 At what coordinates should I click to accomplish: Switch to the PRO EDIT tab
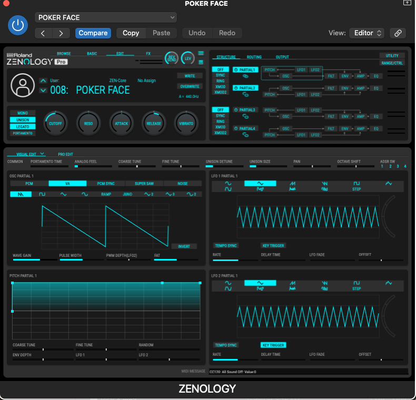pos(65,154)
